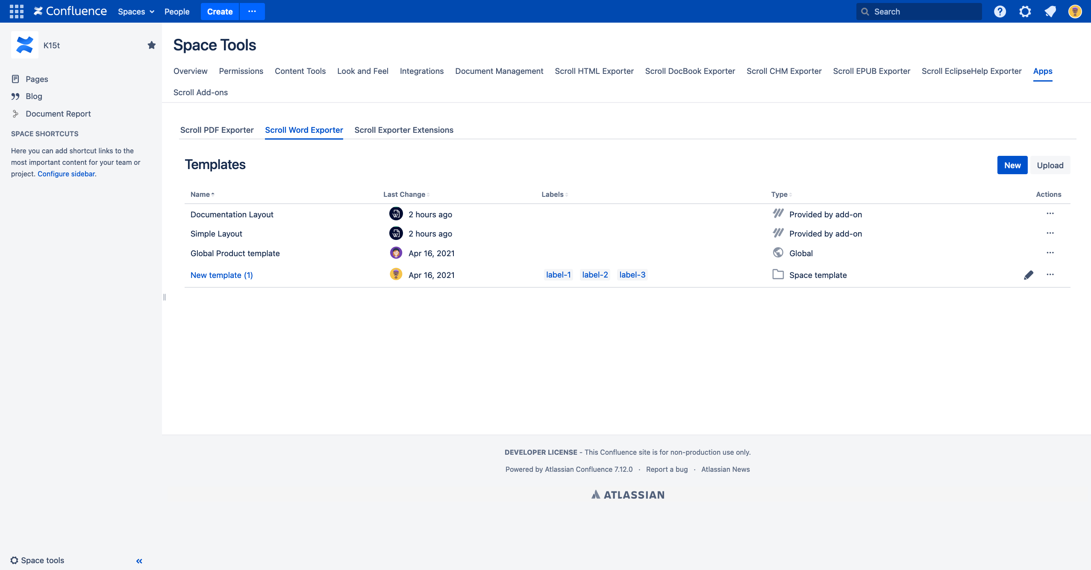
Task: Open the user profile avatar menu
Action: 1075,12
